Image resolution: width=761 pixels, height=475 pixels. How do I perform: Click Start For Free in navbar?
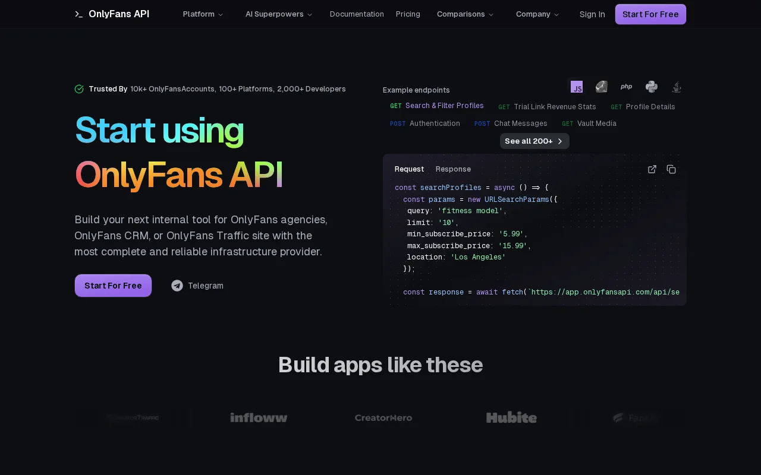point(650,14)
